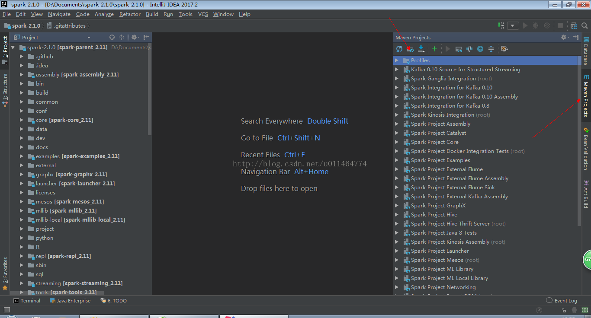This screenshot has height=318, width=591.
Task: Generate sources and update folders icon
Action: [410, 49]
